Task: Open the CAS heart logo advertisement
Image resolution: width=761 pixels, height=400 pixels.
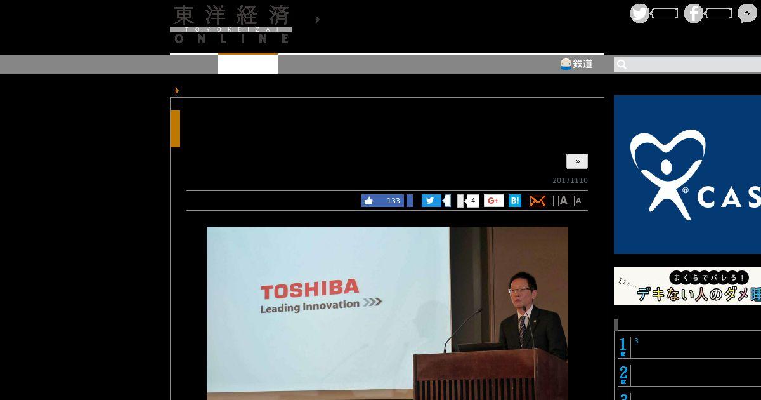Action: coord(687,175)
